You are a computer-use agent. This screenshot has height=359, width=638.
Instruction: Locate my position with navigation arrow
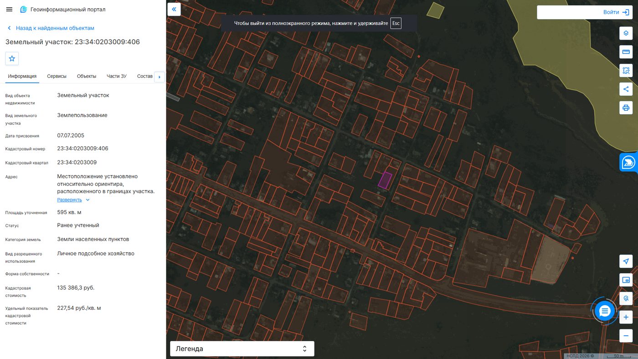tap(626, 261)
